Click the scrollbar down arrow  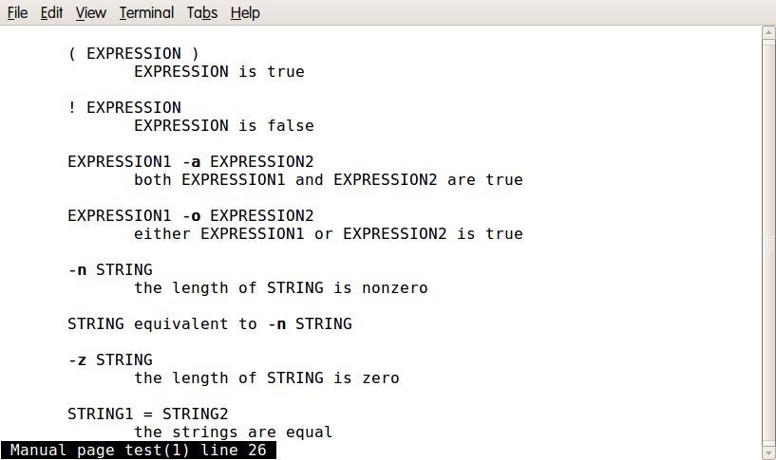tap(768, 452)
